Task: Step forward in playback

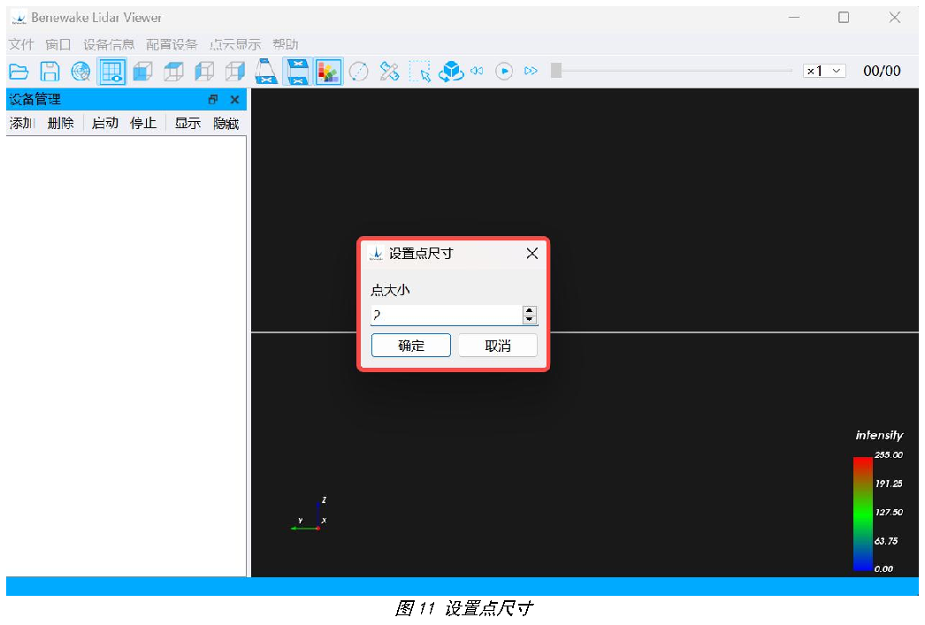Action: (531, 72)
